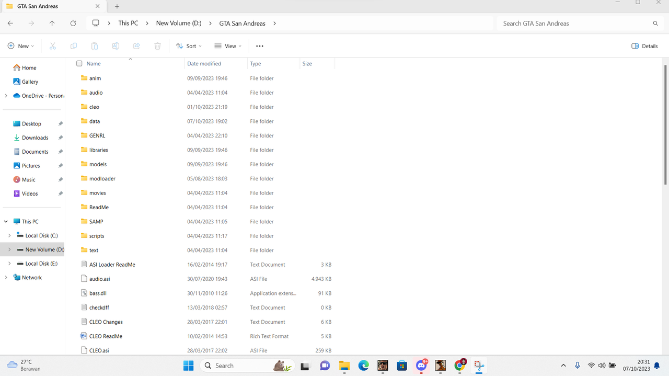Click the Paste clipboard icon
This screenshot has width=669, height=376.
point(95,46)
